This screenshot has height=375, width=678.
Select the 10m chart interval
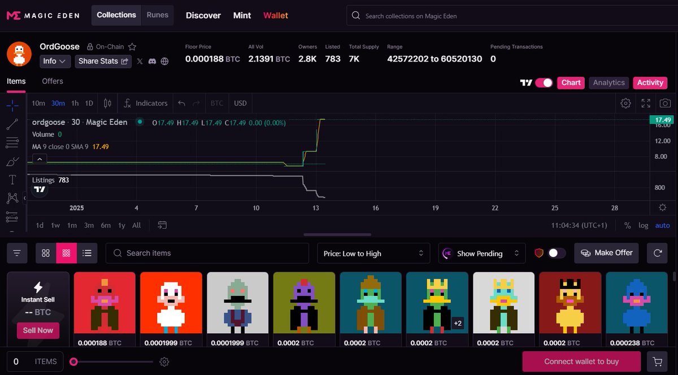point(38,103)
